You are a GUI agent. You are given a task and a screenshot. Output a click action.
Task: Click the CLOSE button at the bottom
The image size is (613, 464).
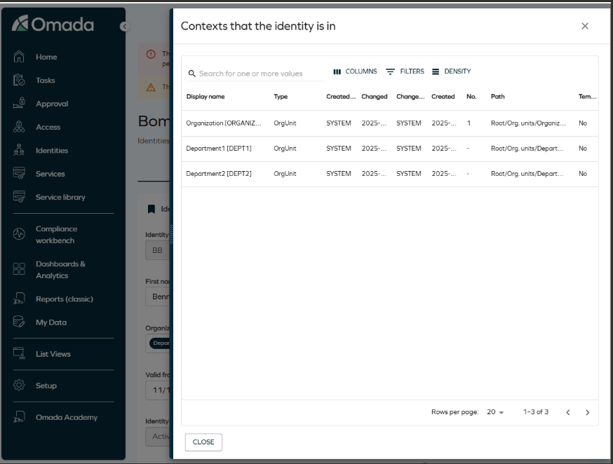click(203, 442)
